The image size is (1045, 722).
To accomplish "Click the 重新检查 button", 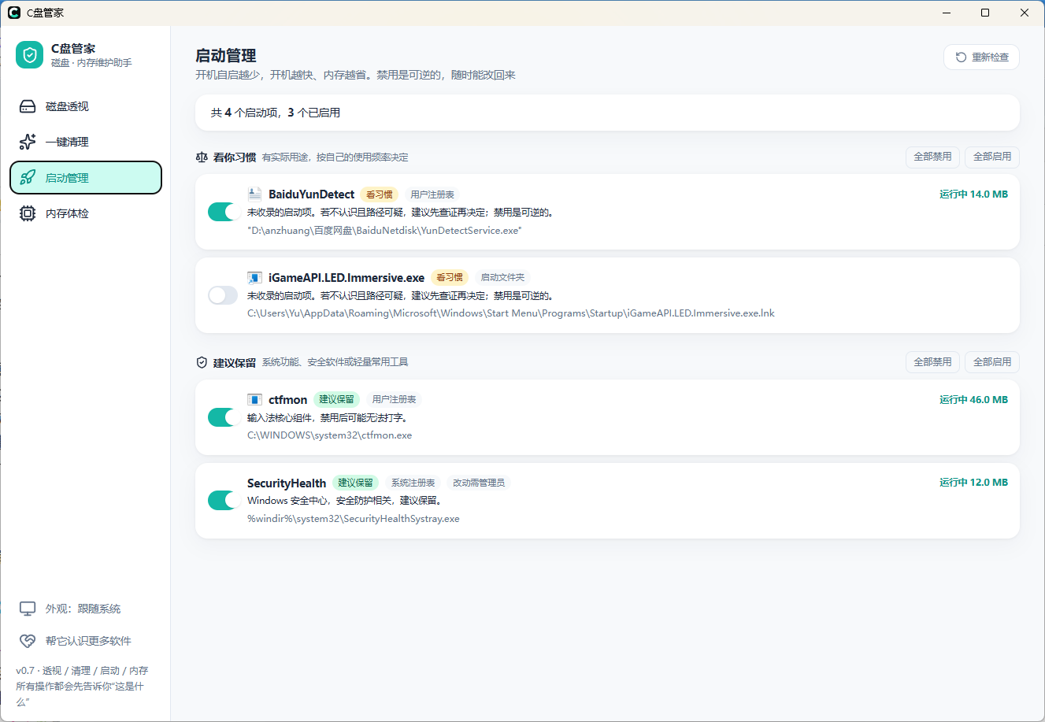I will tap(981, 57).
